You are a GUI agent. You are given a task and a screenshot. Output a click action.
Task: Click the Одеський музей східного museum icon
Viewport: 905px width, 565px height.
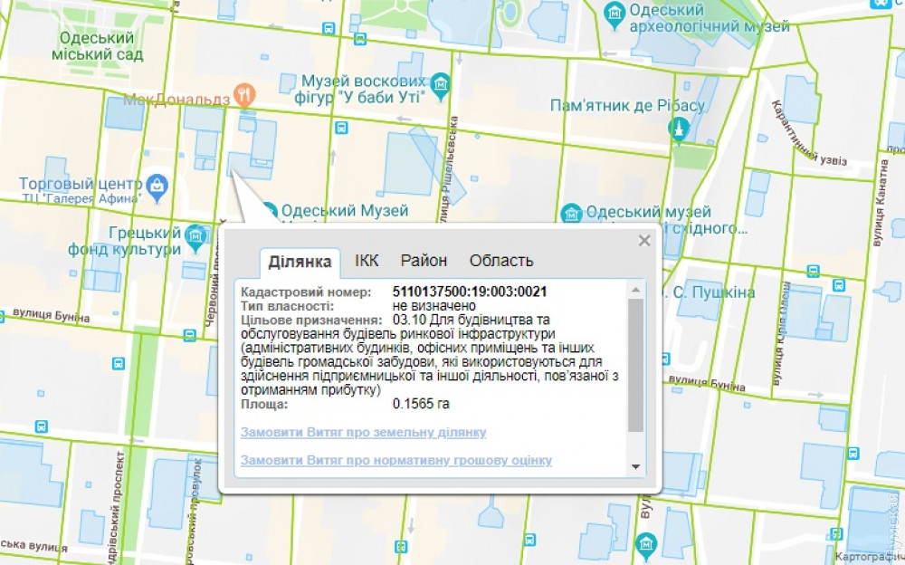point(571,214)
